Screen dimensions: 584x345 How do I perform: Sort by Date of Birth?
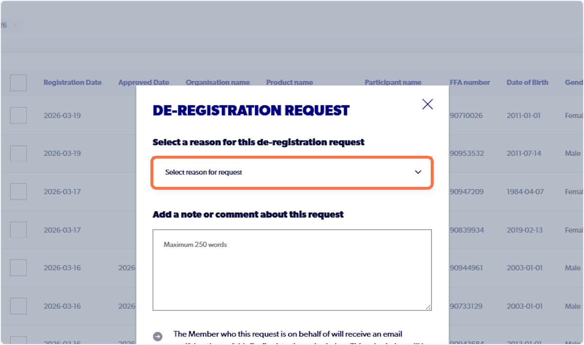pos(527,82)
